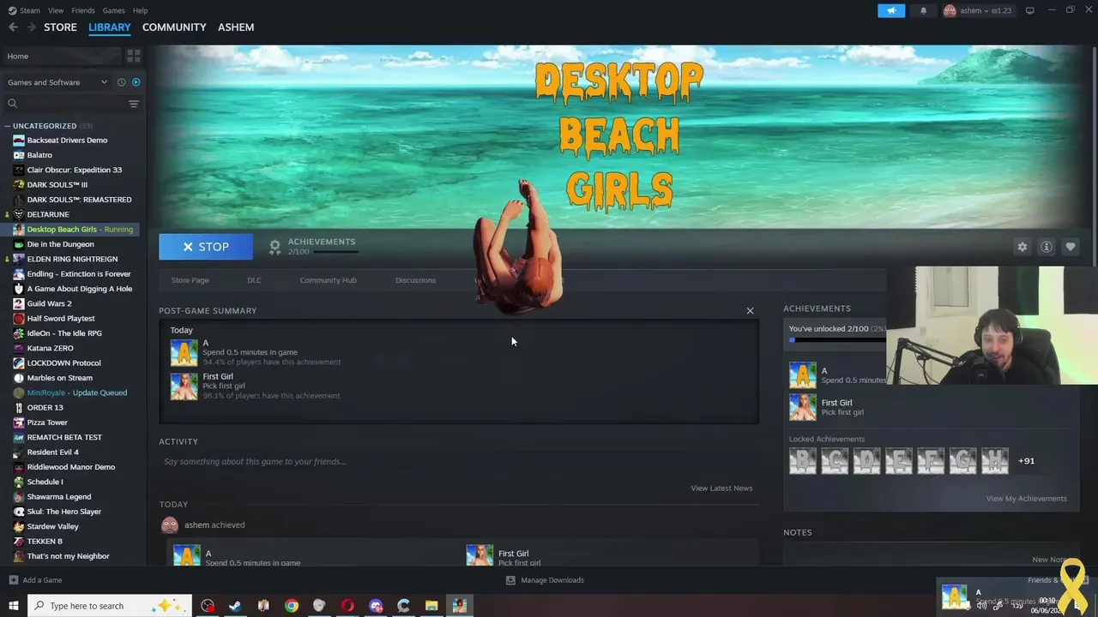Click achievement A icon in post-game summary

click(x=184, y=352)
